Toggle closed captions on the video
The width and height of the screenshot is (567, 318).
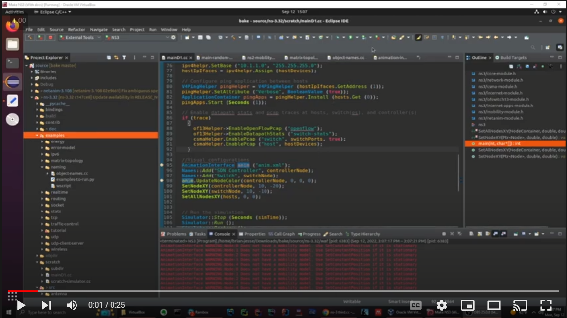(416, 305)
